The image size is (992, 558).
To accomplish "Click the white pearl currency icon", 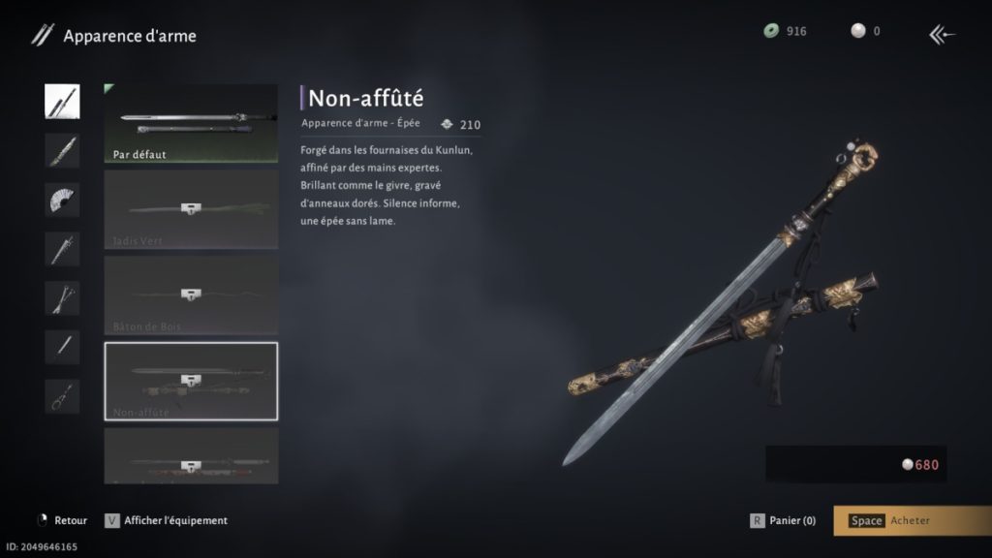I will [x=858, y=30].
